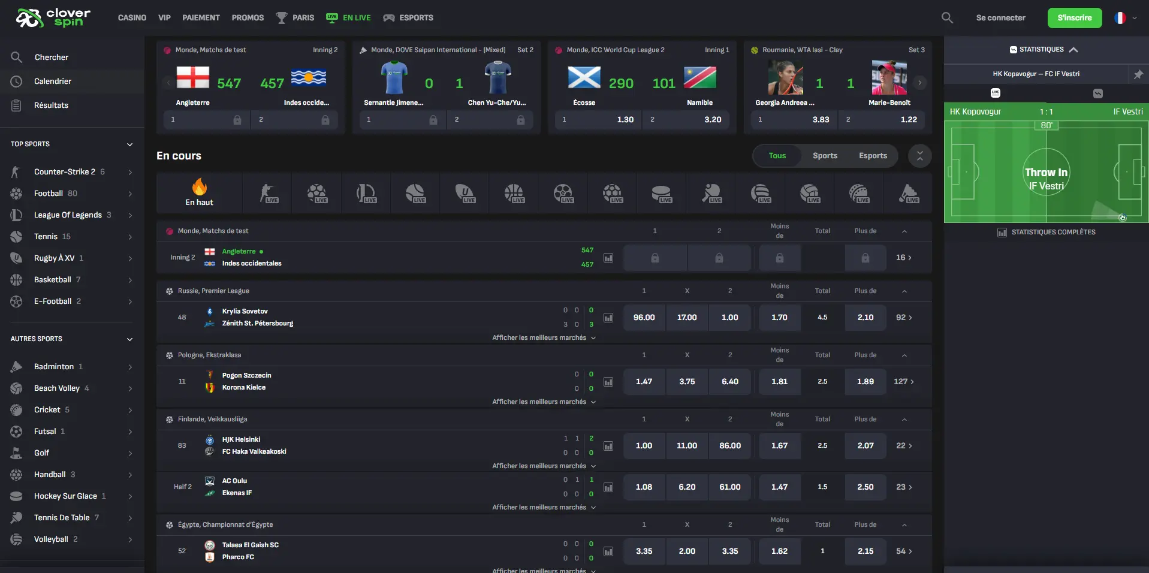1149x573 pixels.
Task: Bet on Écosse at odds 1.30
Action: point(598,120)
